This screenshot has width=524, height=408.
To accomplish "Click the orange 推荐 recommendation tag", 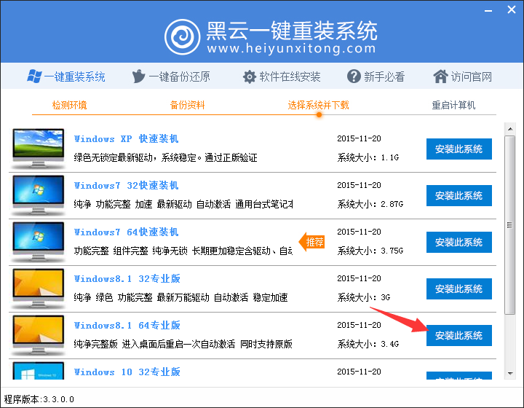I will [311, 242].
